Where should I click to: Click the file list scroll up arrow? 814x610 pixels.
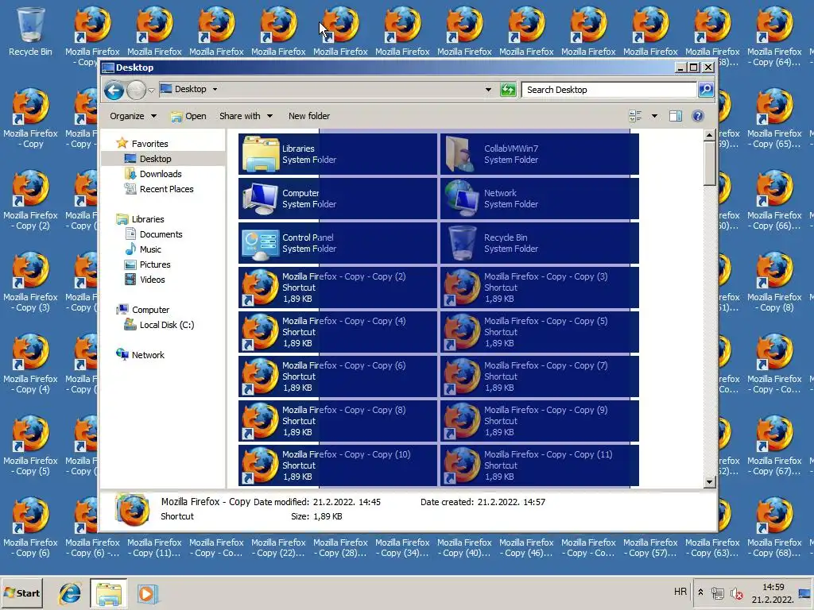point(710,135)
